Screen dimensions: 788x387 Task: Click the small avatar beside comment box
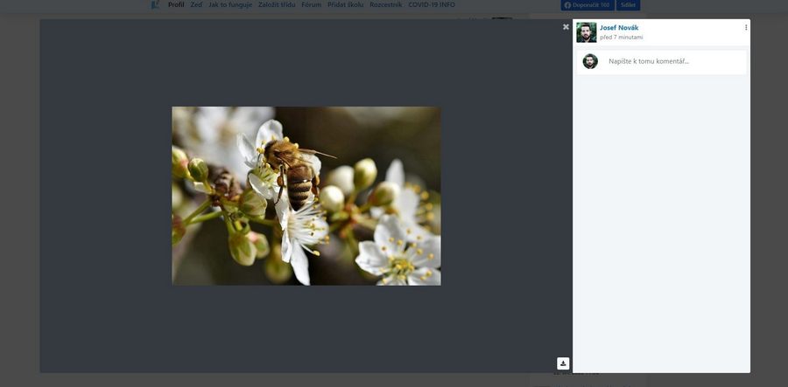pos(590,61)
